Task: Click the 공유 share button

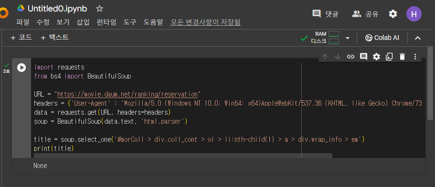Action: click(365, 14)
